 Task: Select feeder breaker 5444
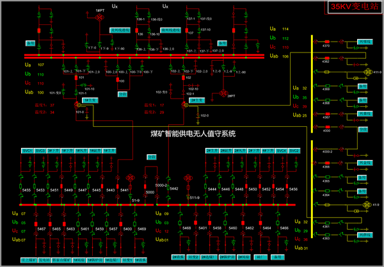pyautogui.click(x=205, y=186)
